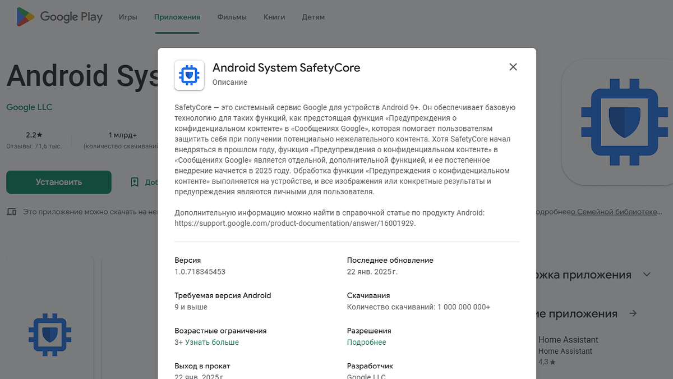Open similar apps arrow

[x=633, y=313]
